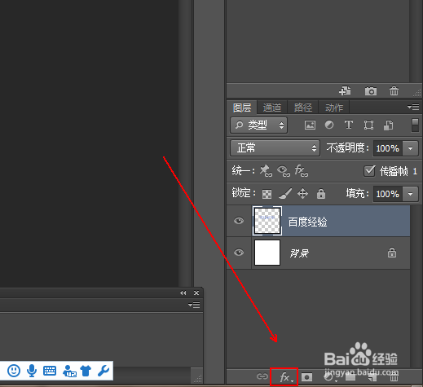This screenshot has width=423, height=387.
Task: Unify layer visibility icon
Action: click(284, 171)
